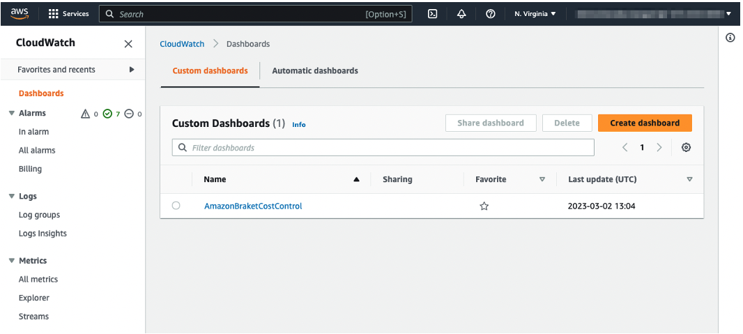743x334 pixels.
Task: Collapse the Metrics section
Action: pyautogui.click(x=12, y=261)
